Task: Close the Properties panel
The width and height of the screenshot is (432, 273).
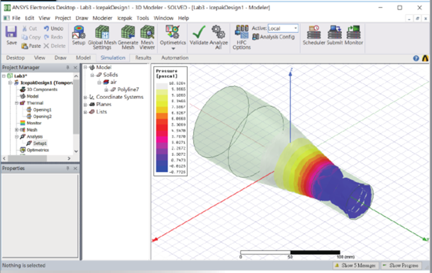Action: (x=75, y=168)
